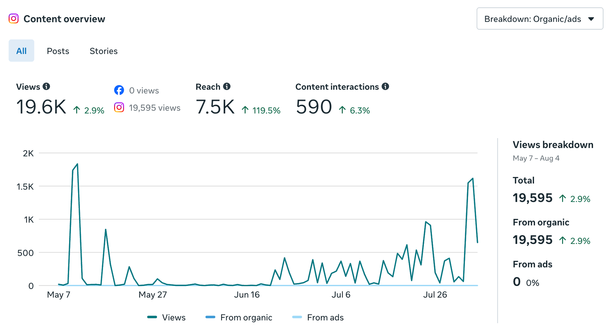609x325 pixels.
Task: Click the Instagram logo beside Content overview
Action: pos(13,19)
